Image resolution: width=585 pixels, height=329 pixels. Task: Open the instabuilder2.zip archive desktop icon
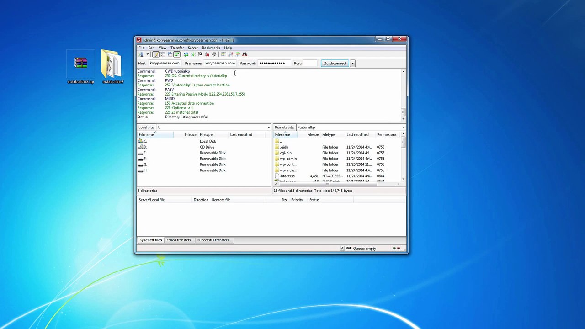80,67
